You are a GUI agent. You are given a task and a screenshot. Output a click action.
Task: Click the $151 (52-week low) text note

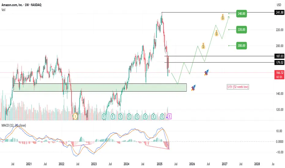click(238, 87)
